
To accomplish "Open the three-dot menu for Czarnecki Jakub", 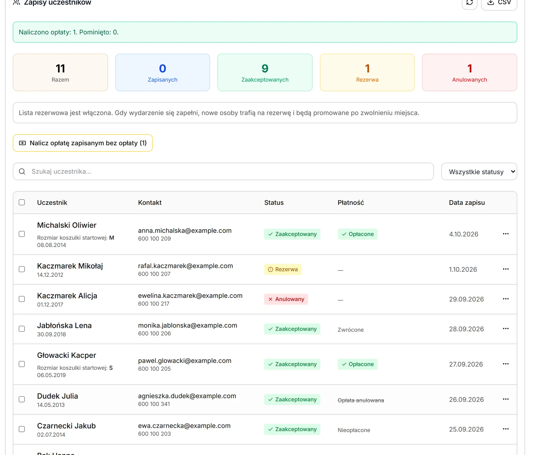I will [x=506, y=429].
